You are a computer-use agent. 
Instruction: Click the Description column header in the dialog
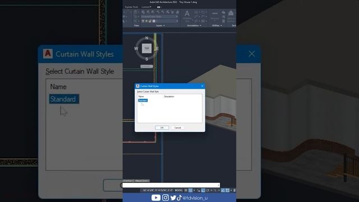[169, 97]
